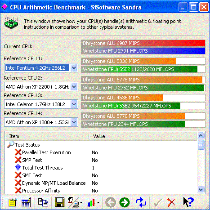
Task: Refresh benchmark with blue arrows icon
Action: [141, 202]
